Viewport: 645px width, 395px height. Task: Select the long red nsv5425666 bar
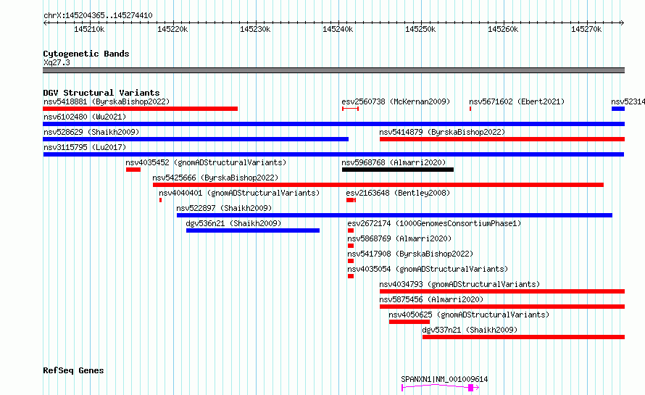pyautogui.click(x=378, y=185)
